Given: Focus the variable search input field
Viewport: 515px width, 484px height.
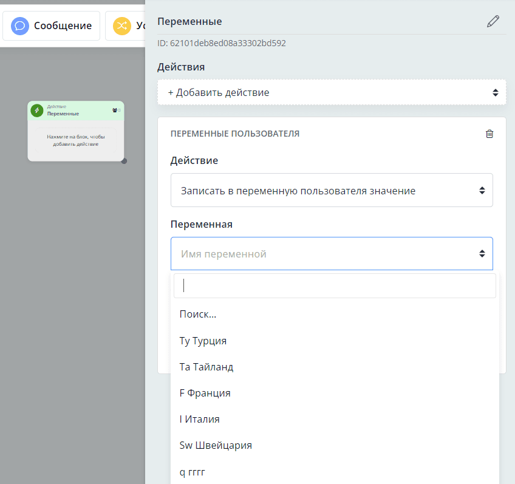Looking at the screenshot, I should pos(335,285).
